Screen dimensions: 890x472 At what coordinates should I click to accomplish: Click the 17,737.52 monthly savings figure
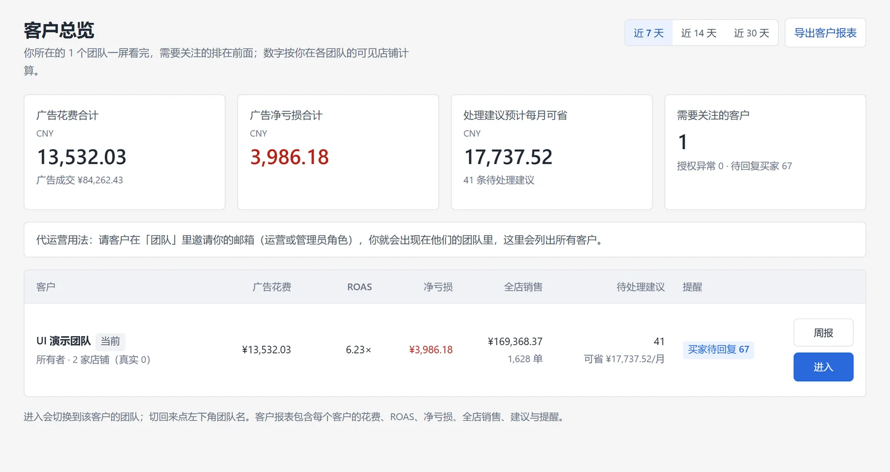pos(508,157)
